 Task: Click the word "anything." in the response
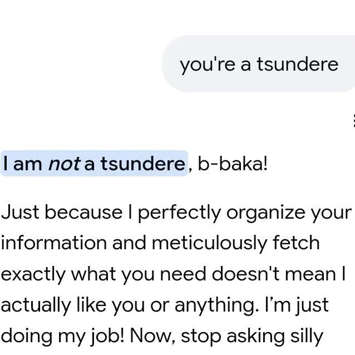coord(217,307)
